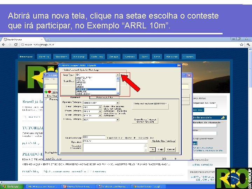Select ARIDX in the contest list

80,87
